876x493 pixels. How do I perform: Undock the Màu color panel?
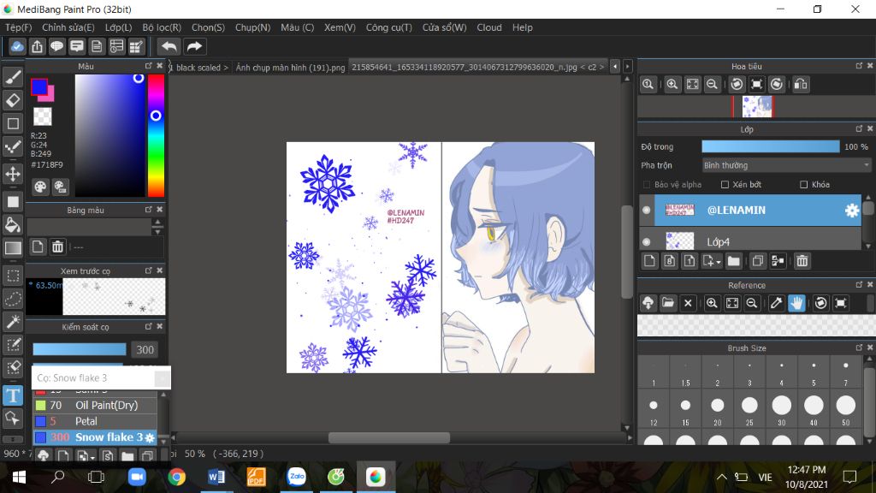click(149, 66)
